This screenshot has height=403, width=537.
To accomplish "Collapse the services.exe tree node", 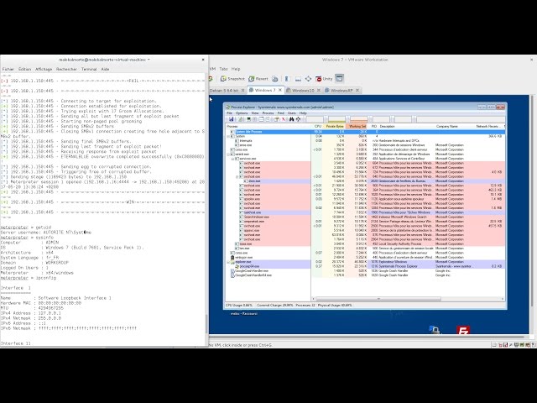I will click(232, 159).
